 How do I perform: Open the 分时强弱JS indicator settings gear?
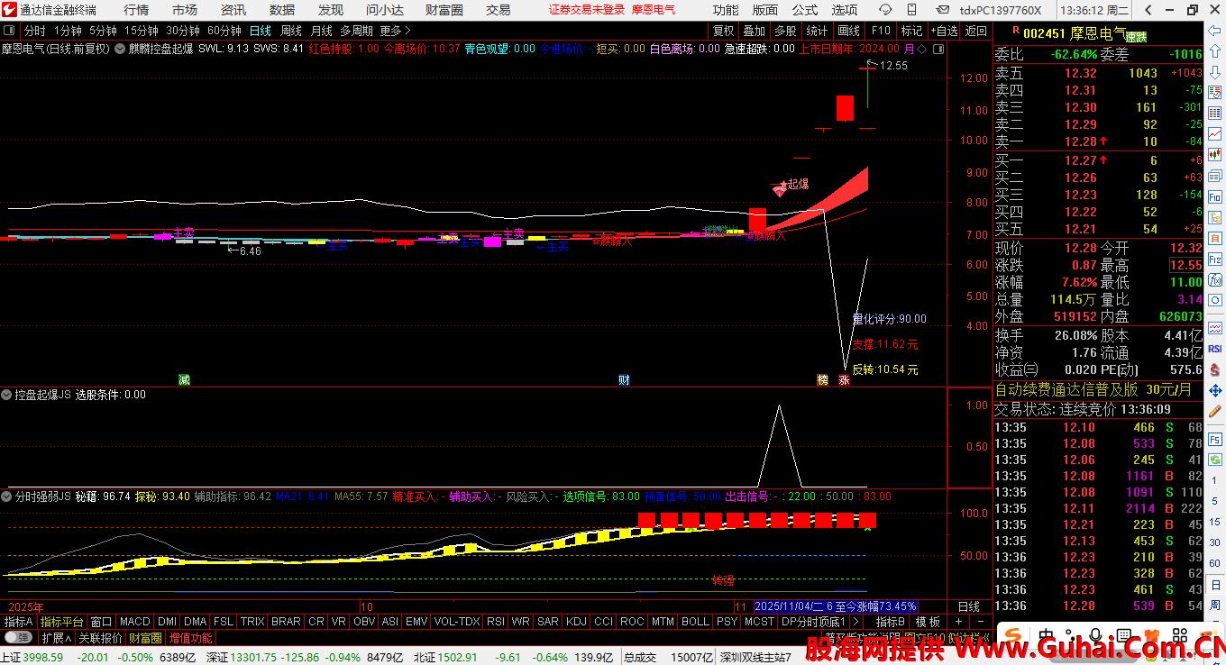7,496
